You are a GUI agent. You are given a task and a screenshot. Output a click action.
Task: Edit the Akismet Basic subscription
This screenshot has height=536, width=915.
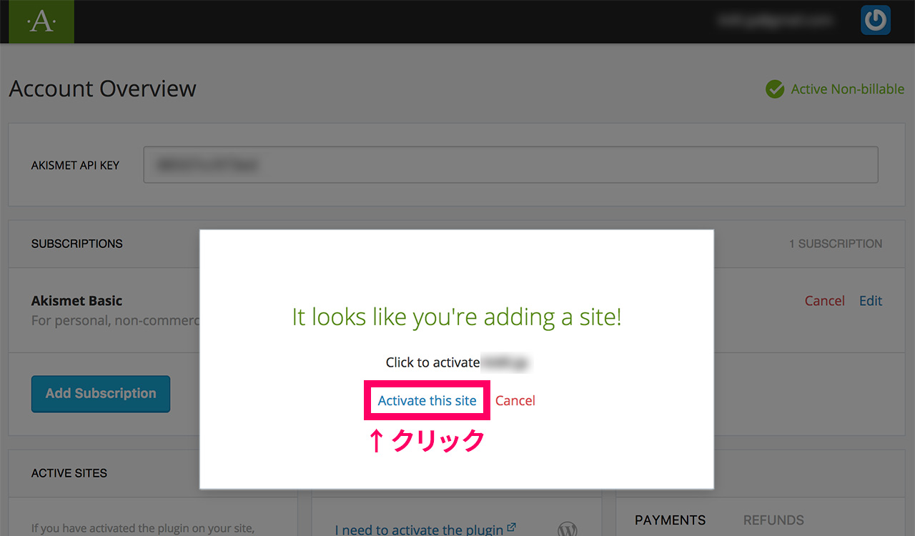(870, 301)
